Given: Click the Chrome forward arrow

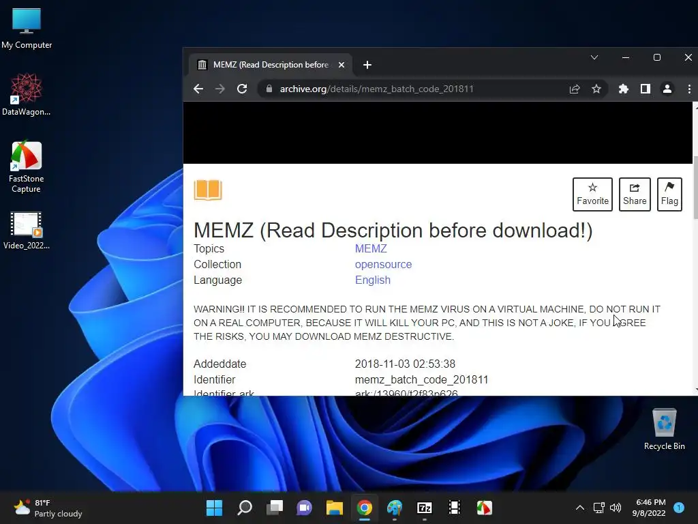Looking at the screenshot, I should pos(220,89).
